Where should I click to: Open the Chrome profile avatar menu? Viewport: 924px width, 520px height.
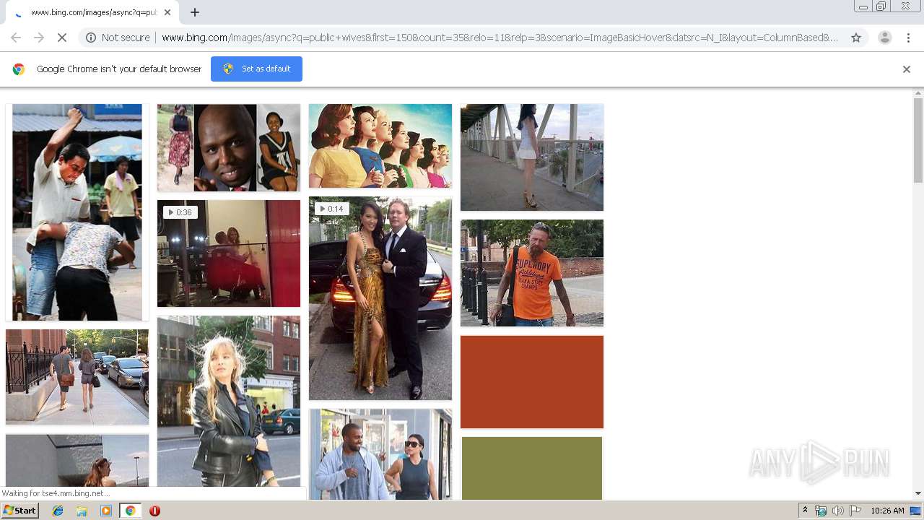pos(884,38)
